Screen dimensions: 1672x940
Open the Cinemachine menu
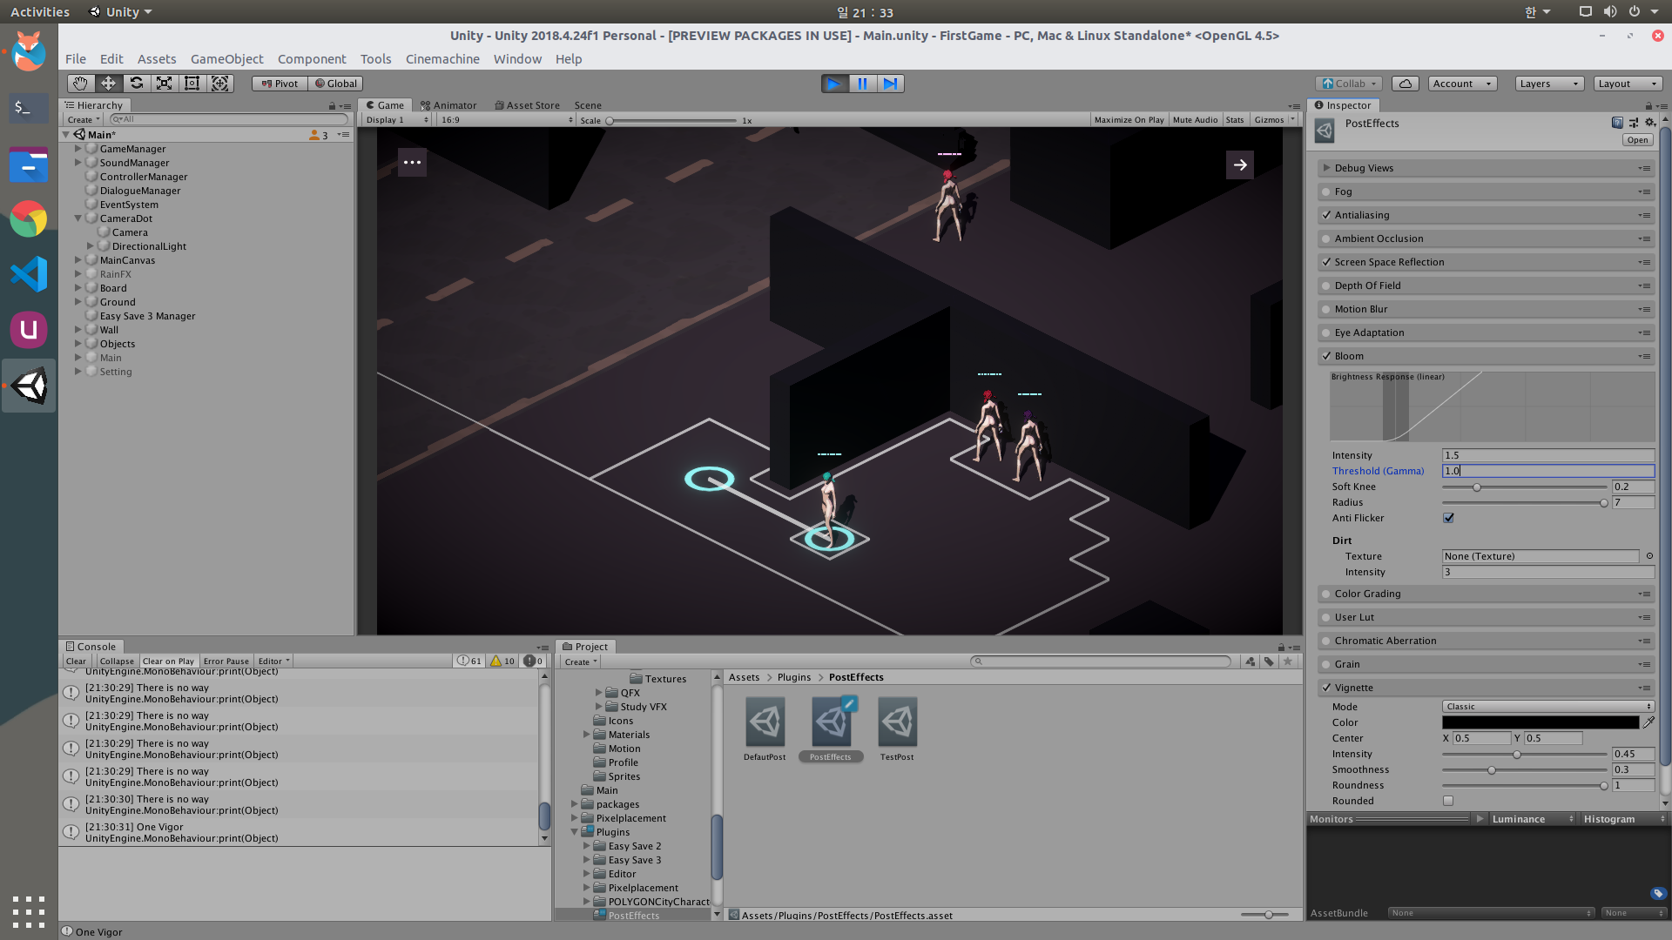(x=442, y=59)
